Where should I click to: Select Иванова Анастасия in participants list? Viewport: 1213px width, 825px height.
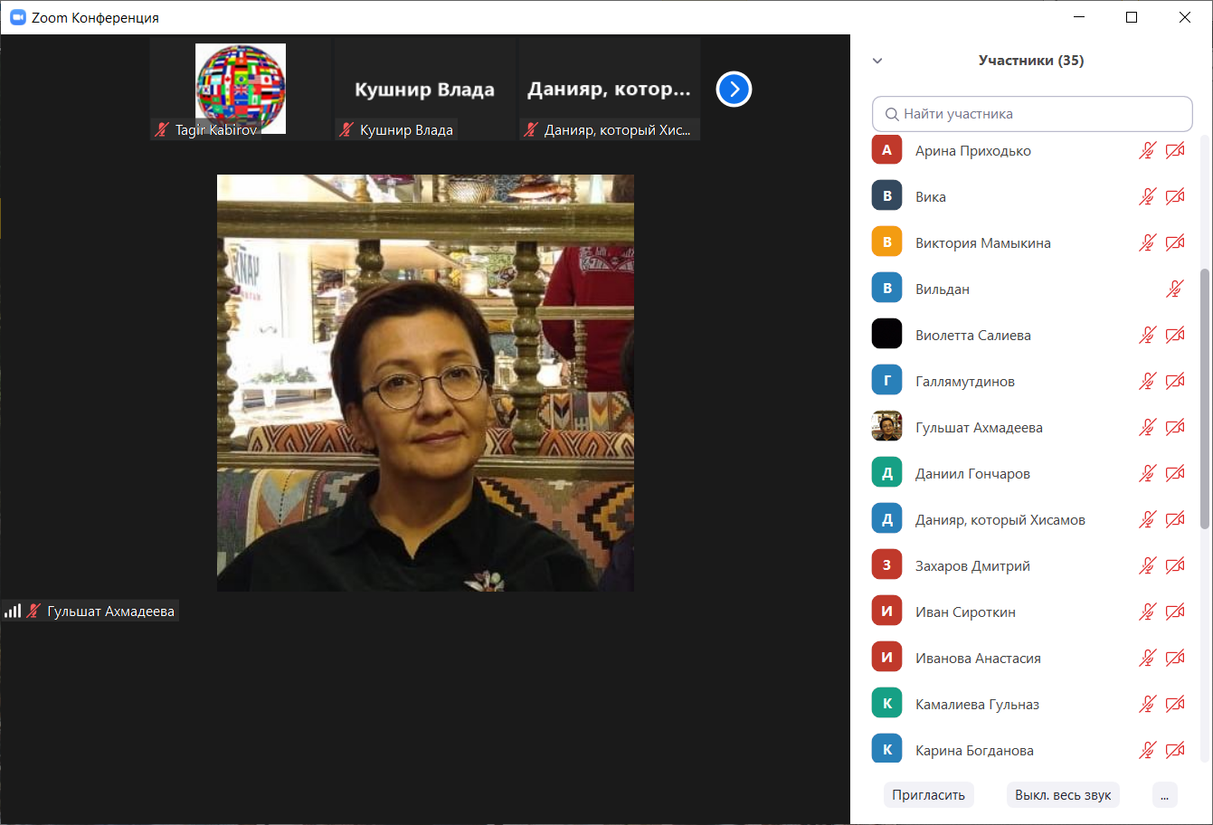point(978,659)
